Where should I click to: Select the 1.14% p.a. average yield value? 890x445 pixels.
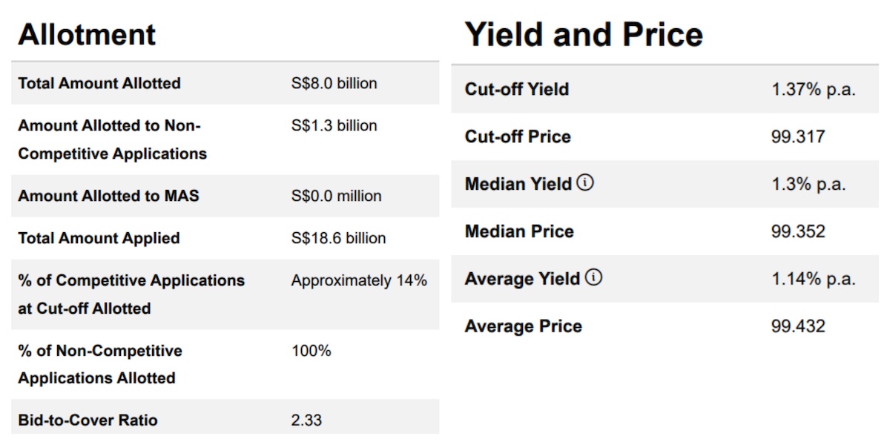pos(813,279)
